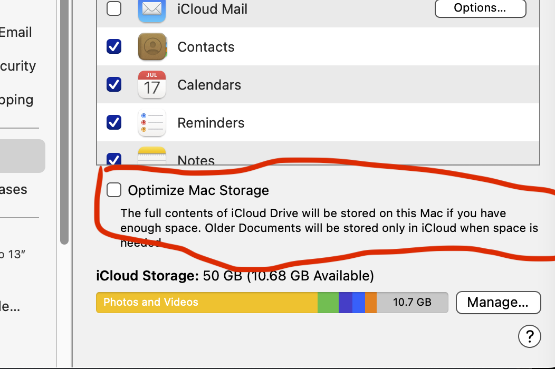This screenshot has height=369, width=555.
Task: Click Manage iCloud storage button
Action: click(498, 302)
